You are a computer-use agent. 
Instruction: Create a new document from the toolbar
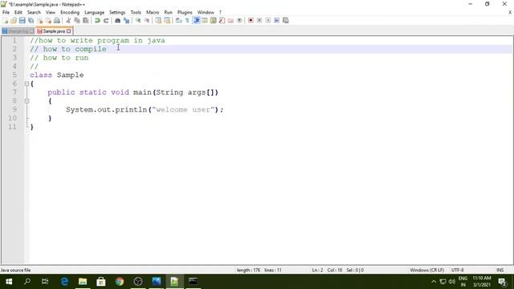(6, 20)
